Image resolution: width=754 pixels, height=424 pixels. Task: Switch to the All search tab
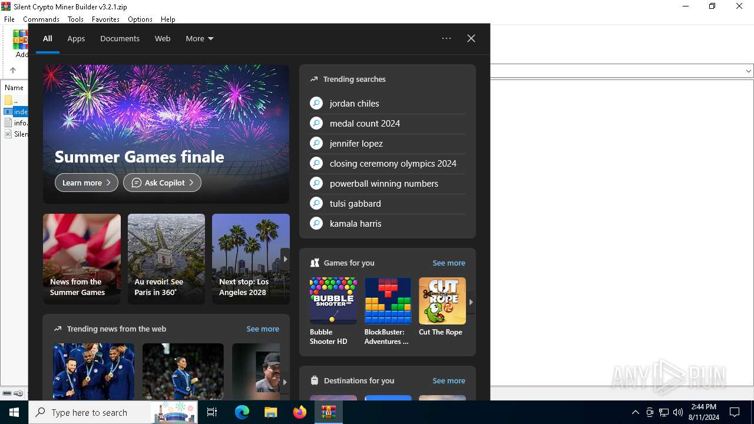tap(48, 38)
